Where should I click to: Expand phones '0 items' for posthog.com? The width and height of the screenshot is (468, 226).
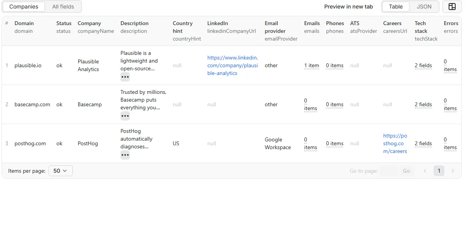click(x=335, y=143)
